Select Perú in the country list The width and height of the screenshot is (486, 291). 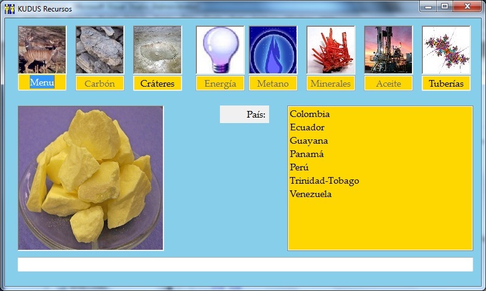[x=380, y=167]
